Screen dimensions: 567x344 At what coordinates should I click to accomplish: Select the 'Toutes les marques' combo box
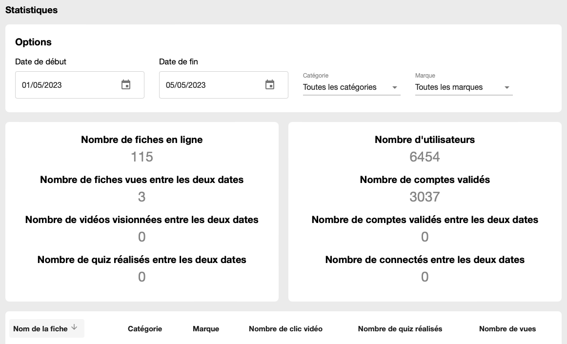pyautogui.click(x=464, y=87)
